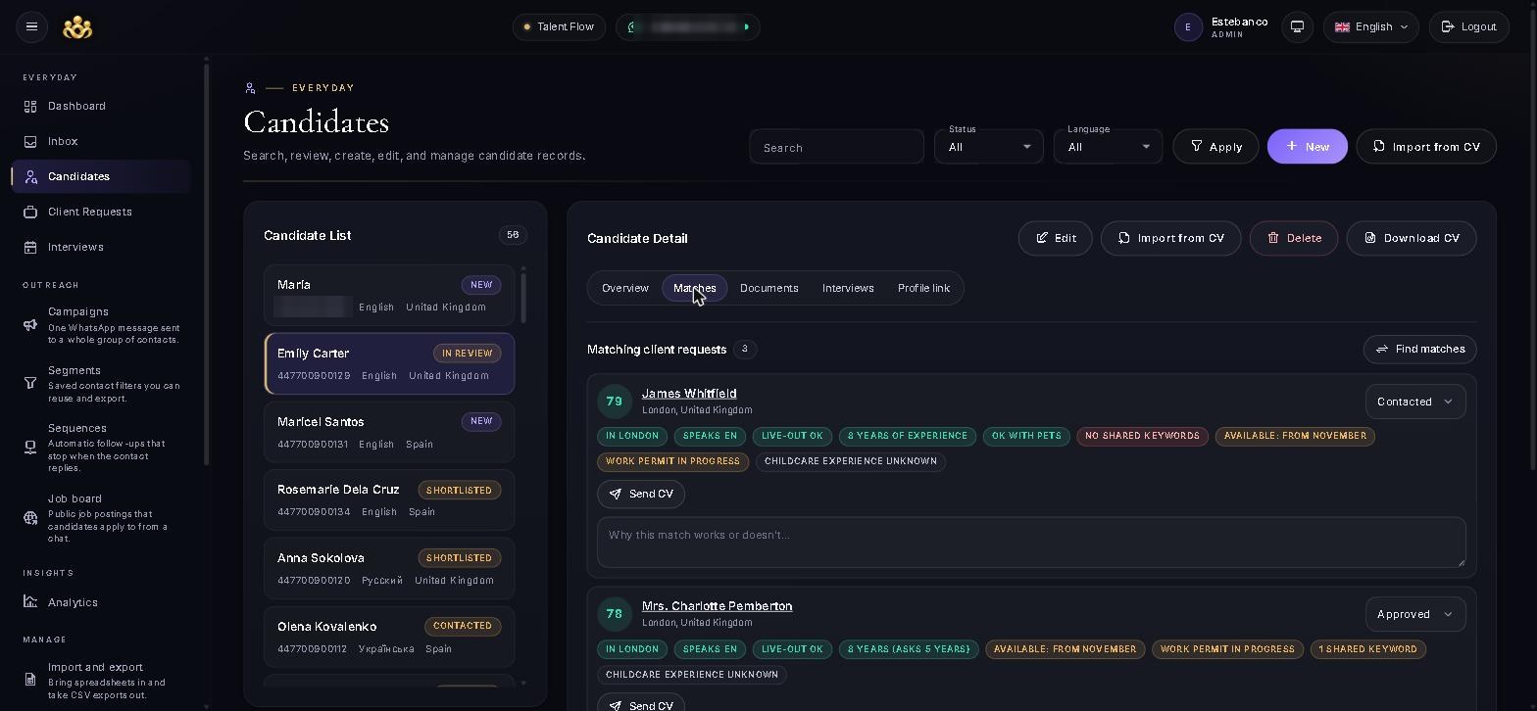1537x711 pixels.
Task: Click the Import and export icon
Action: click(30, 681)
